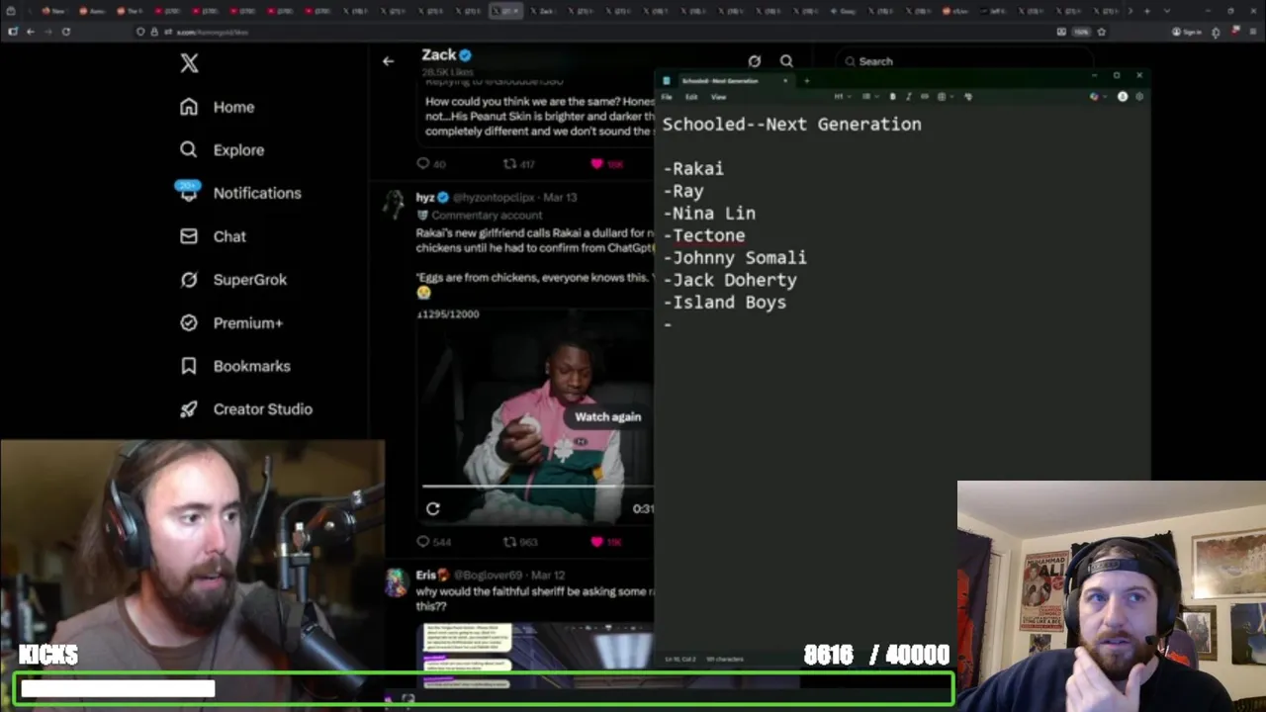Toggle italic formatting in Notepad
Image resolution: width=1266 pixels, height=712 pixels.
pos(908,97)
